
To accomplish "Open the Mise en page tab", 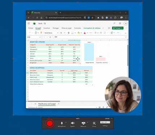I will 66,28.
